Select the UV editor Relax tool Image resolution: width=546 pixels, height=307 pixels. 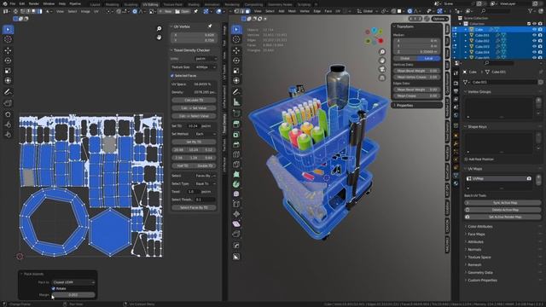(8, 125)
